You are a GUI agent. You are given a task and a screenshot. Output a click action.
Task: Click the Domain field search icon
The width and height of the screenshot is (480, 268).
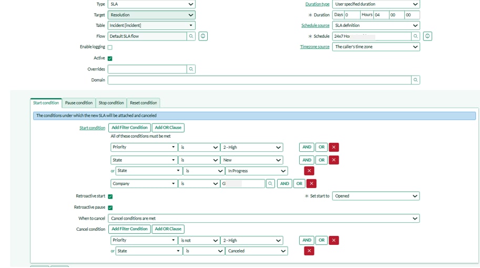pos(415,80)
